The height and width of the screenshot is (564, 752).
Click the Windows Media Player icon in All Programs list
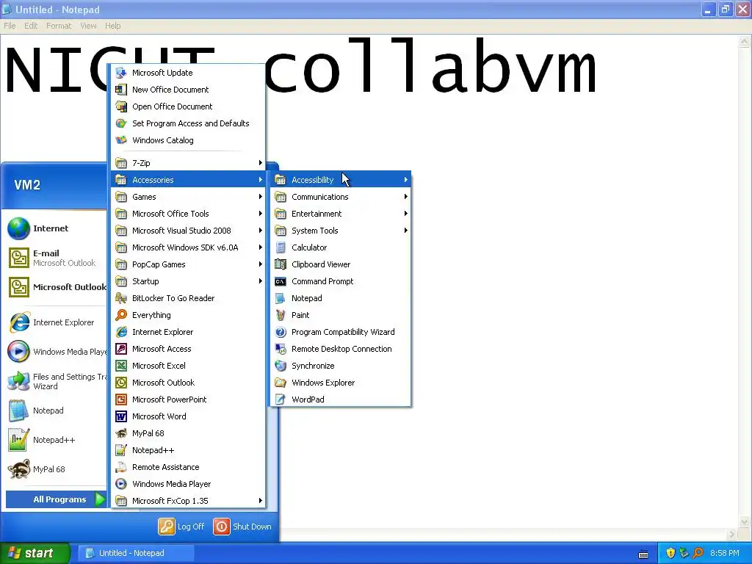click(121, 484)
